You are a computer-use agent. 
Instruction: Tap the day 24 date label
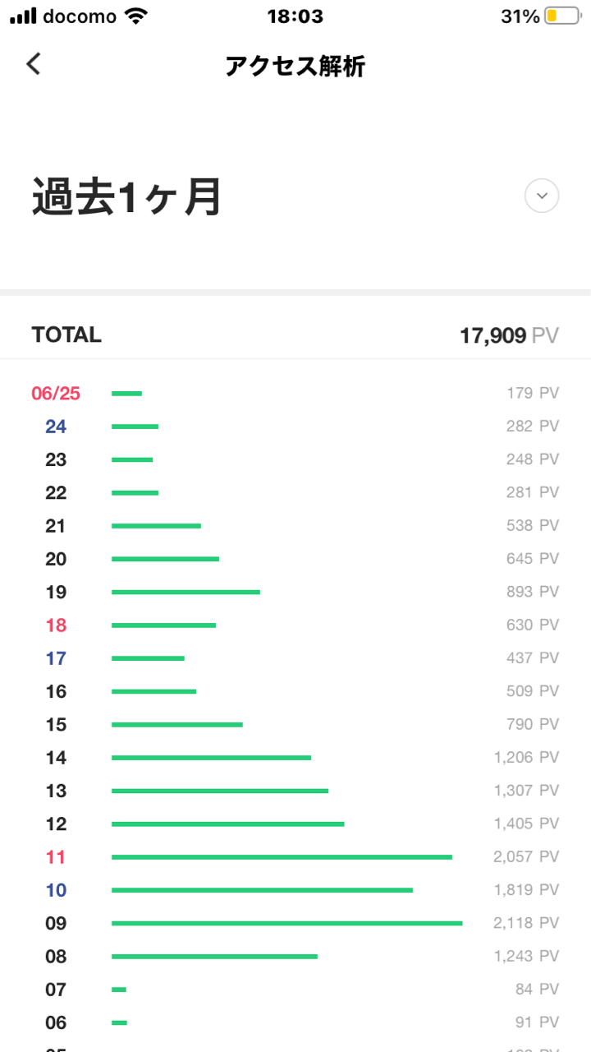pyautogui.click(x=56, y=427)
